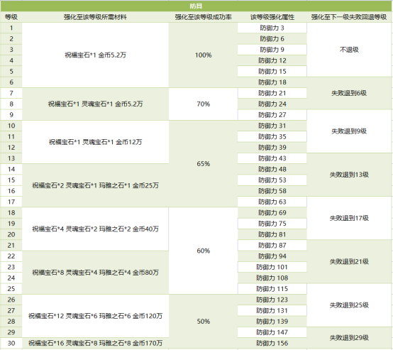The image size is (393, 350).
Task: Click the 强化至该等级成功率 column header
Action: tap(203, 17)
